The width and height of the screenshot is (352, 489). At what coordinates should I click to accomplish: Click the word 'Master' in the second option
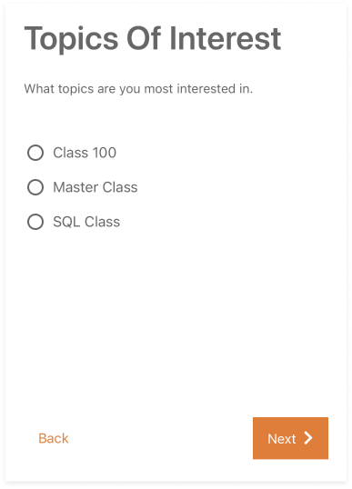75,187
